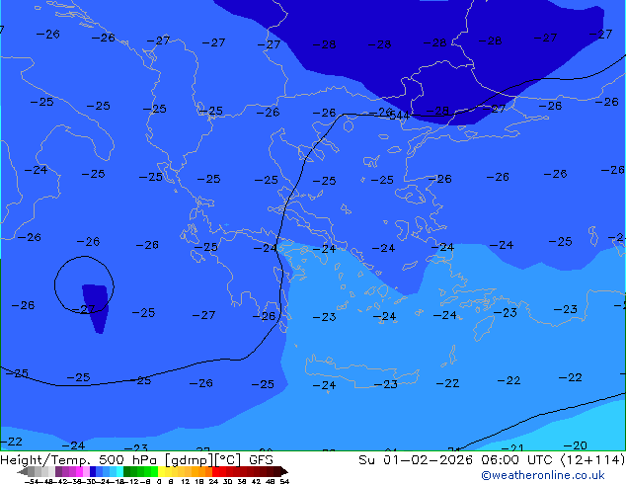Click the bright yellow legend color swatch
This screenshot has width=626, height=484.
[x=161, y=471]
